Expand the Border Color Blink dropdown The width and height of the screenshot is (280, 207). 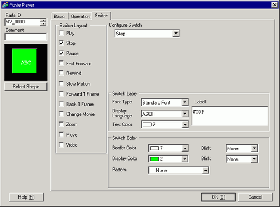[x=242, y=148]
